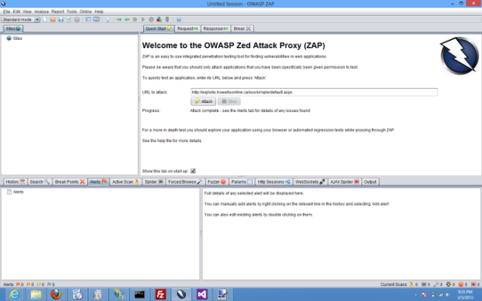Open the History tab
482x301 pixels.
[15, 182]
